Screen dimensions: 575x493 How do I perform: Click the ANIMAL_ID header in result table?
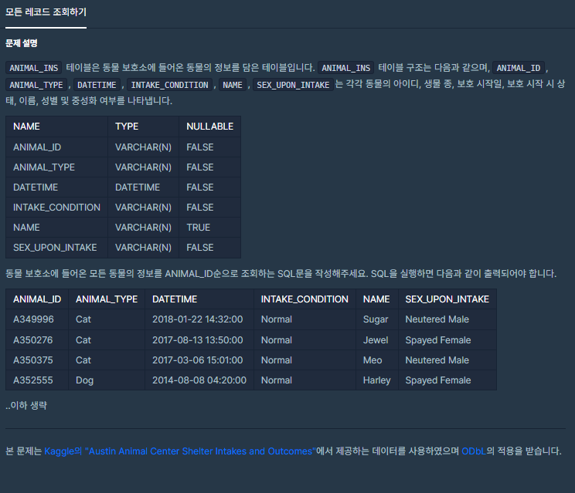(x=37, y=299)
